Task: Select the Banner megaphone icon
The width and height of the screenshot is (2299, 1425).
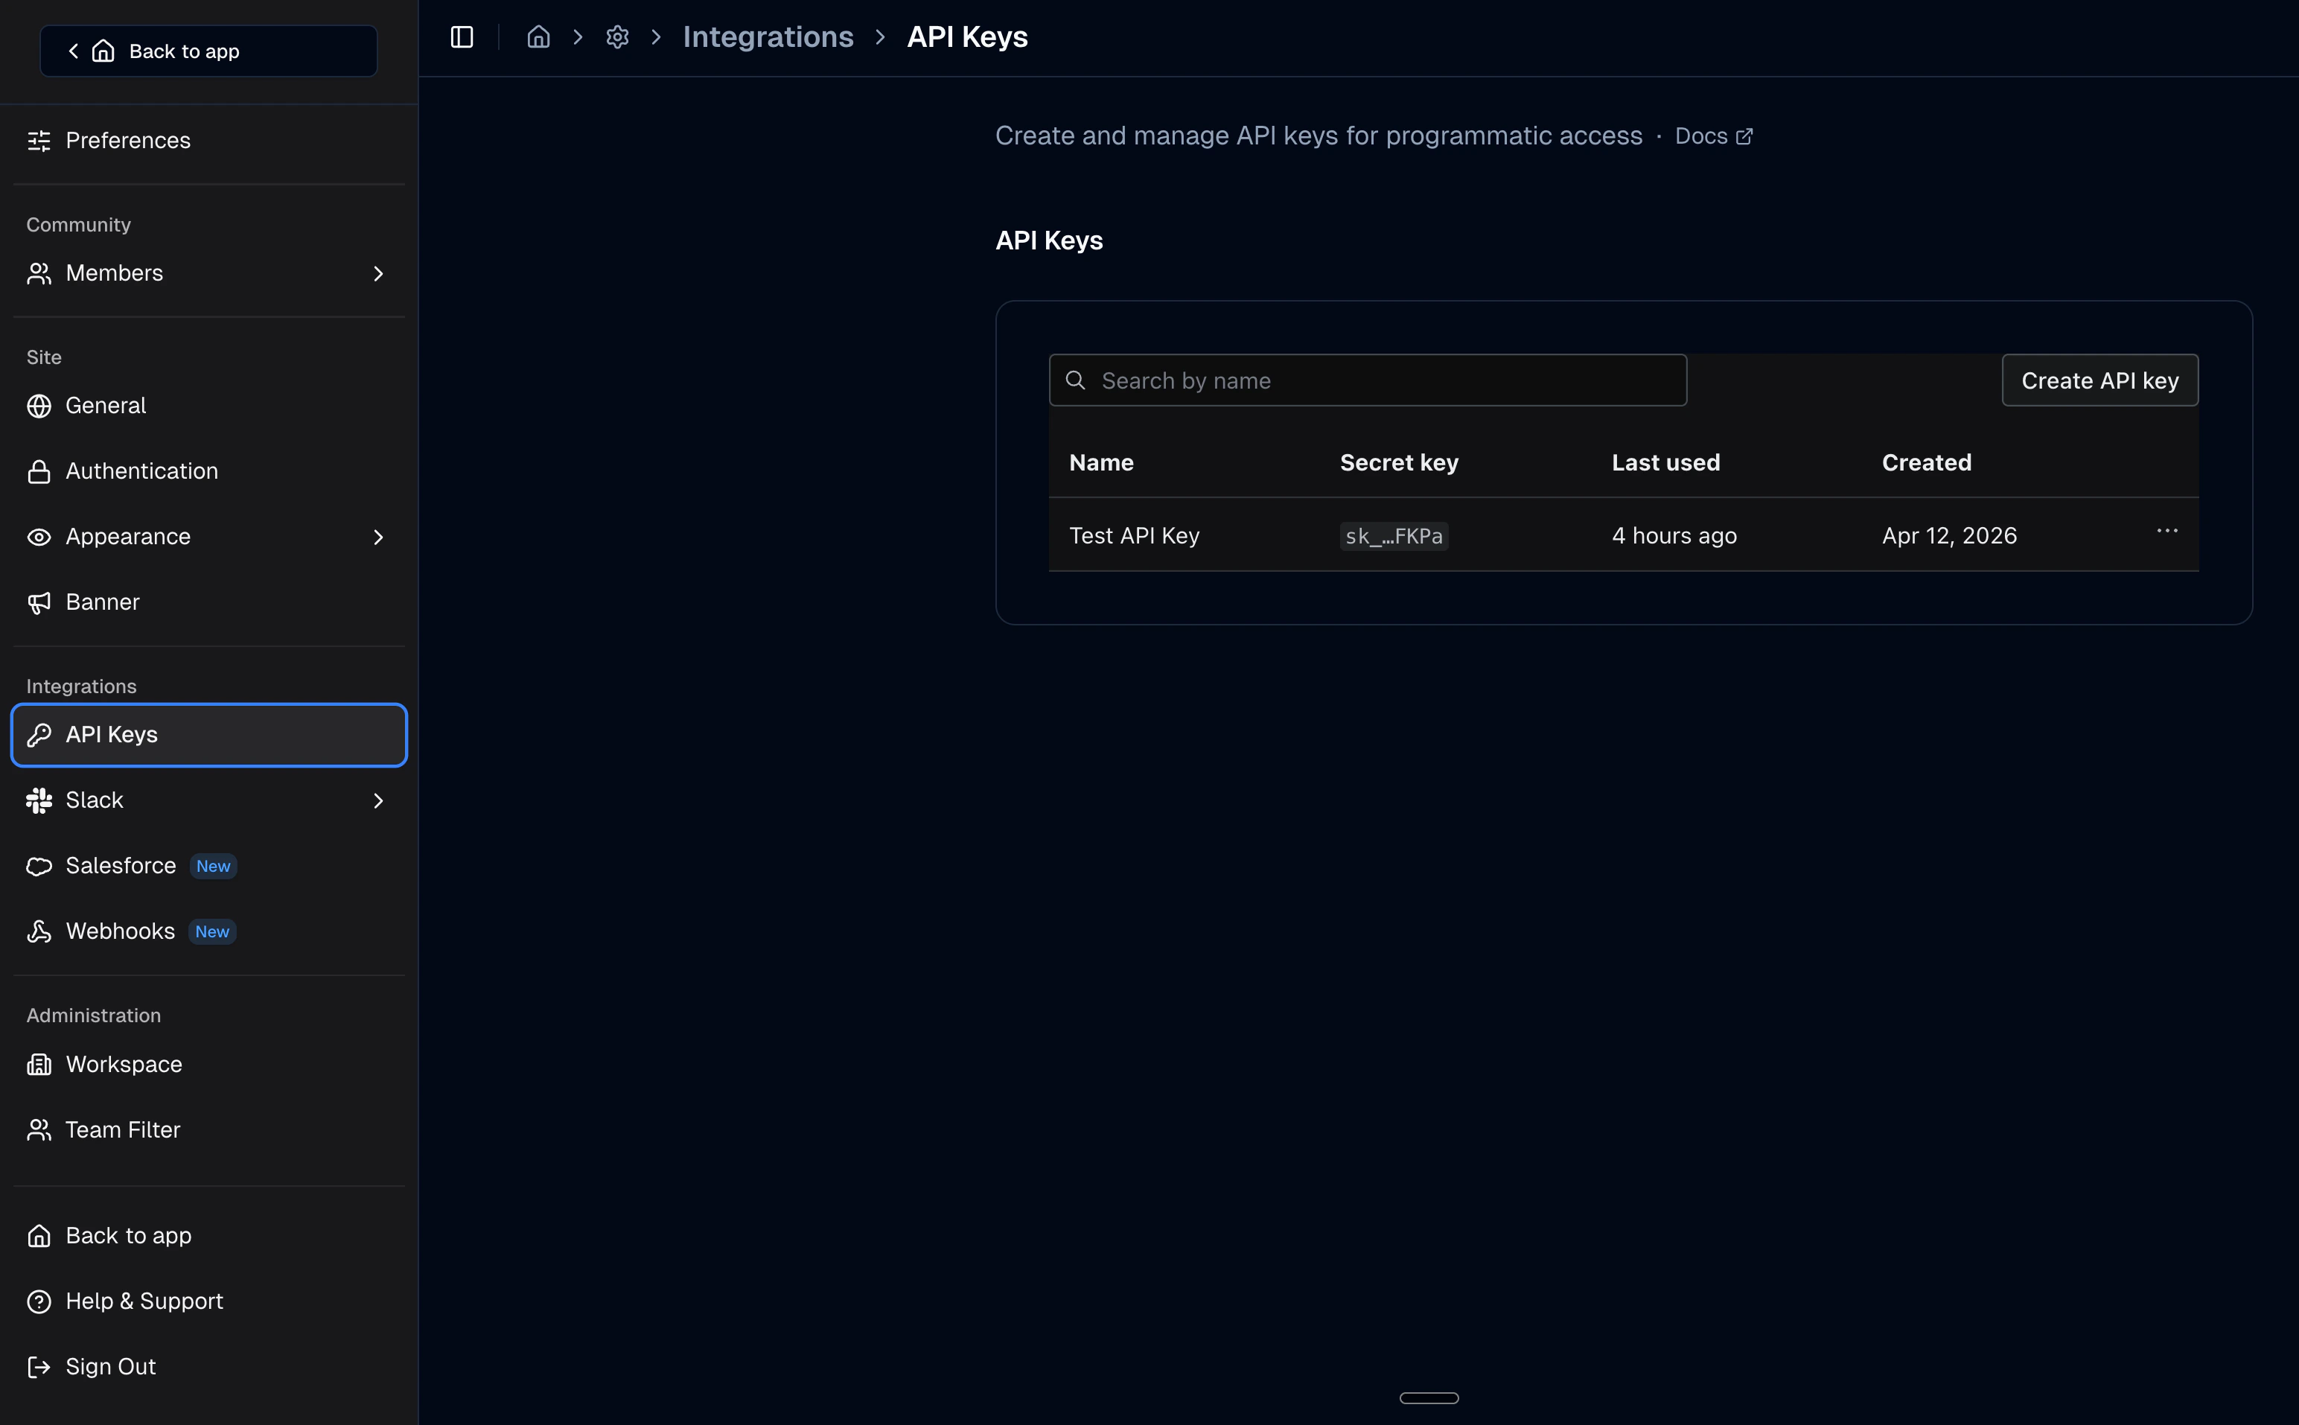Action: pyautogui.click(x=39, y=602)
